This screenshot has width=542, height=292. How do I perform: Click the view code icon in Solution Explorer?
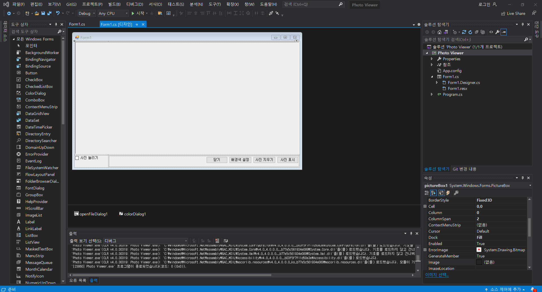[491, 32]
